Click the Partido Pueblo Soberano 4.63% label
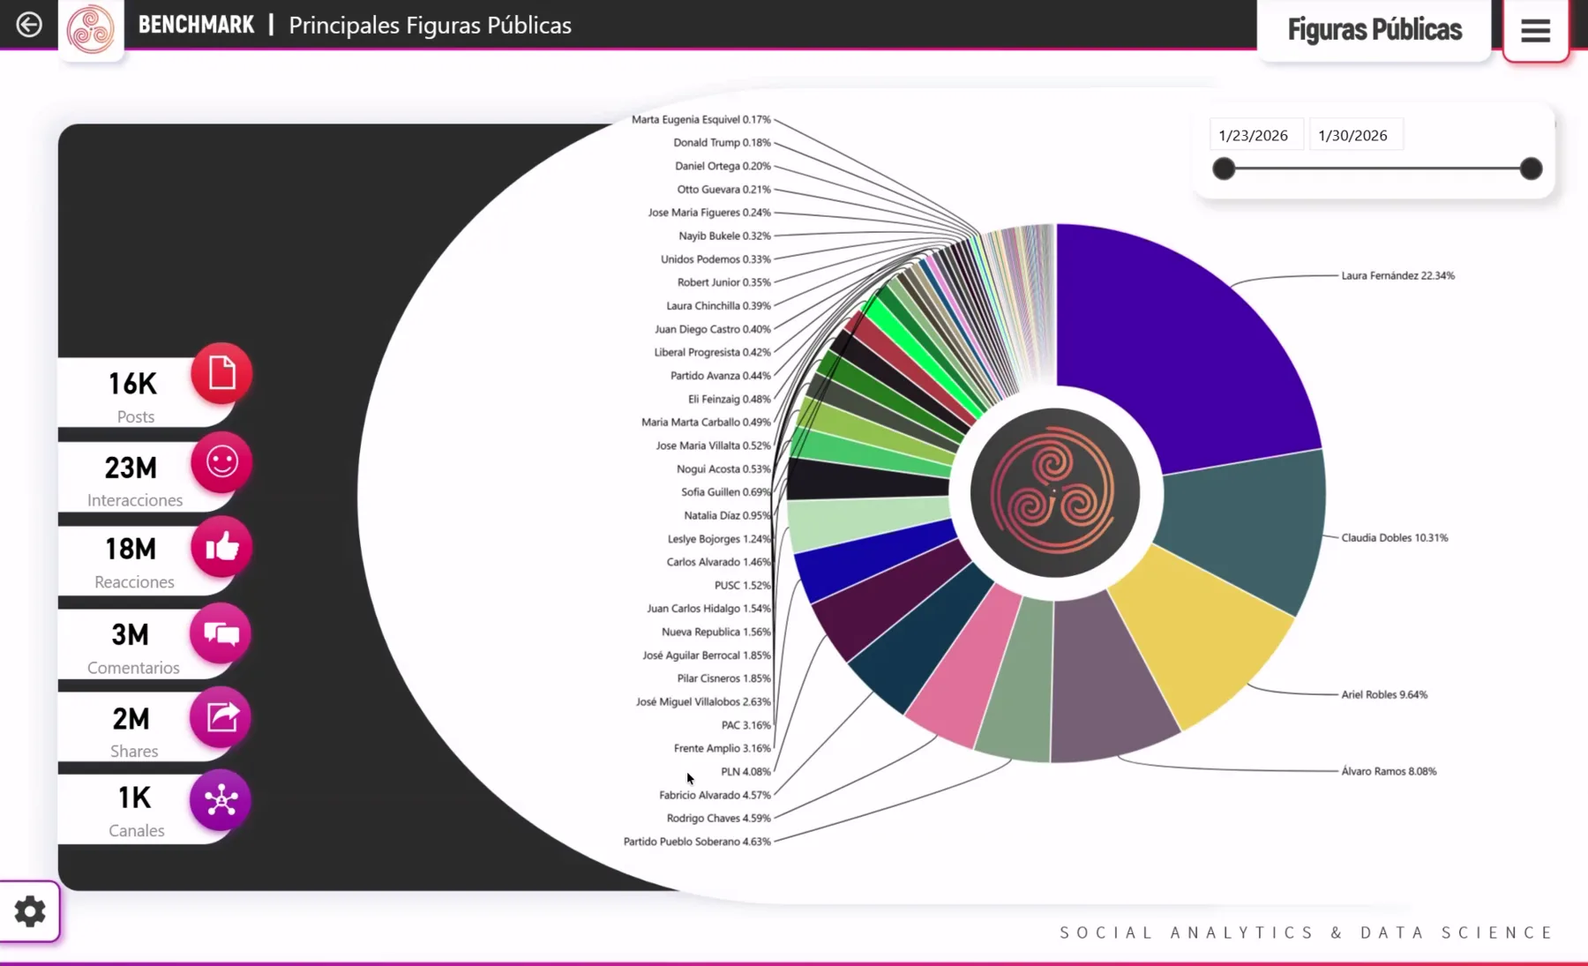 697,842
